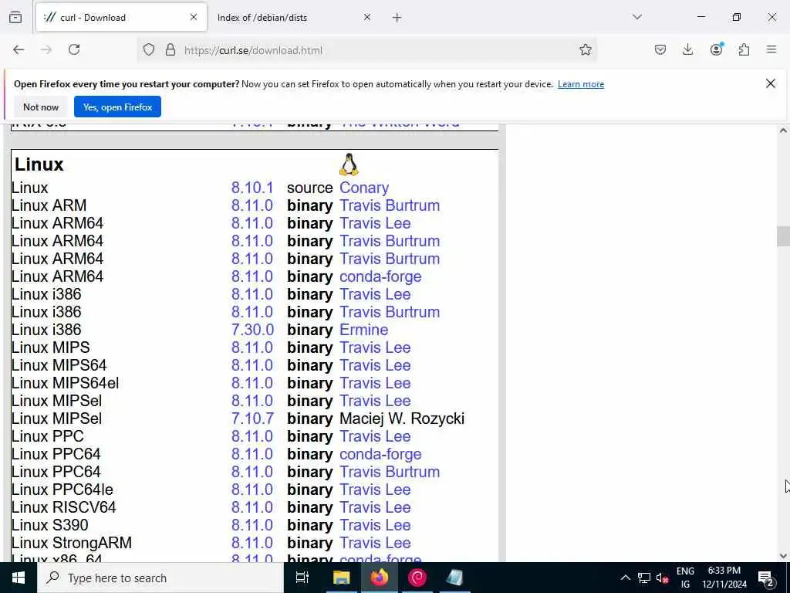Close the Index of /debian/dists tab
Viewport: 790px width, 593px height.
tap(366, 17)
